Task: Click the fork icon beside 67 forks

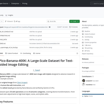Action: (x=83, y=51)
